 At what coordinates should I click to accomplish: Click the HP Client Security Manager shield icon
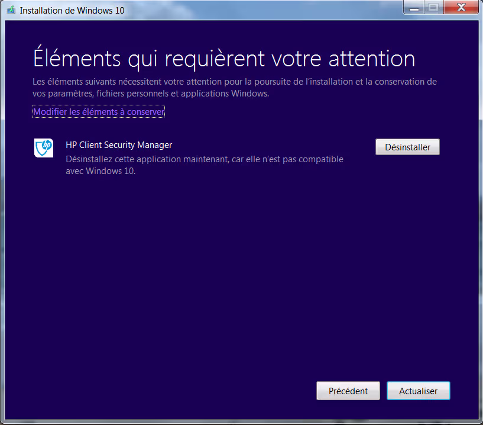[x=44, y=148]
